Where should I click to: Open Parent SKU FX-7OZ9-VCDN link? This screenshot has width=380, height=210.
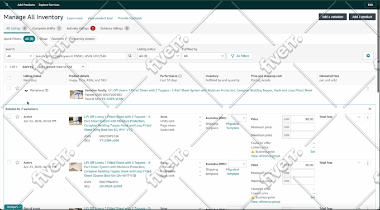[112, 99]
